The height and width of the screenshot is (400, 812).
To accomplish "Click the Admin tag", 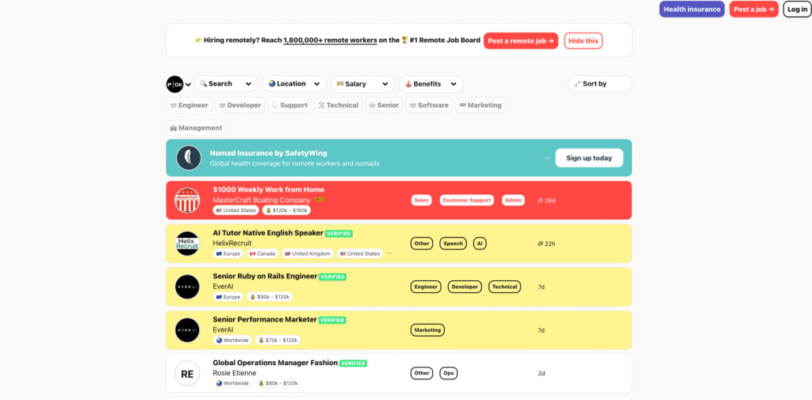I will point(513,201).
